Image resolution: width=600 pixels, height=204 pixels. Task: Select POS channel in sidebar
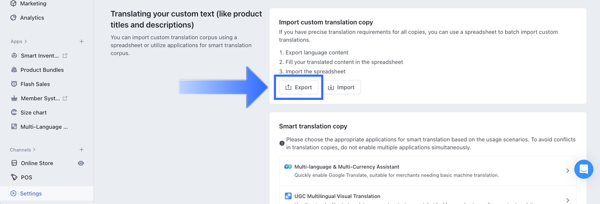(26, 177)
